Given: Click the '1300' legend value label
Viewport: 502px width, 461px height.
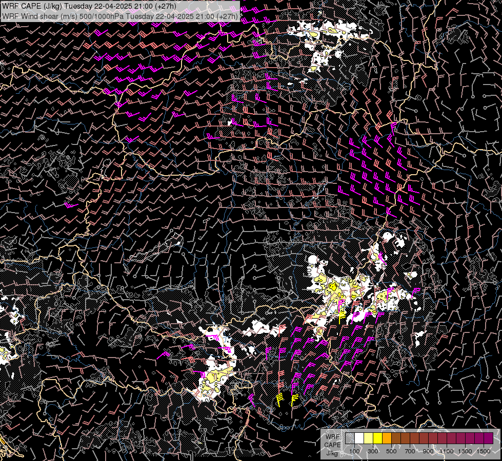Looking at the screenshot, I should pos(465,451).
